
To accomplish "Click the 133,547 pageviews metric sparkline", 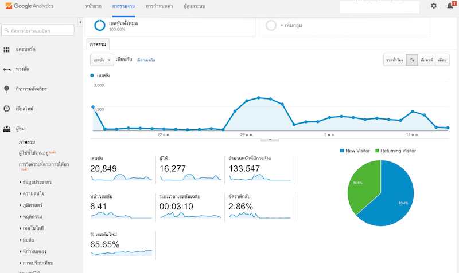I will pos(260,177).
